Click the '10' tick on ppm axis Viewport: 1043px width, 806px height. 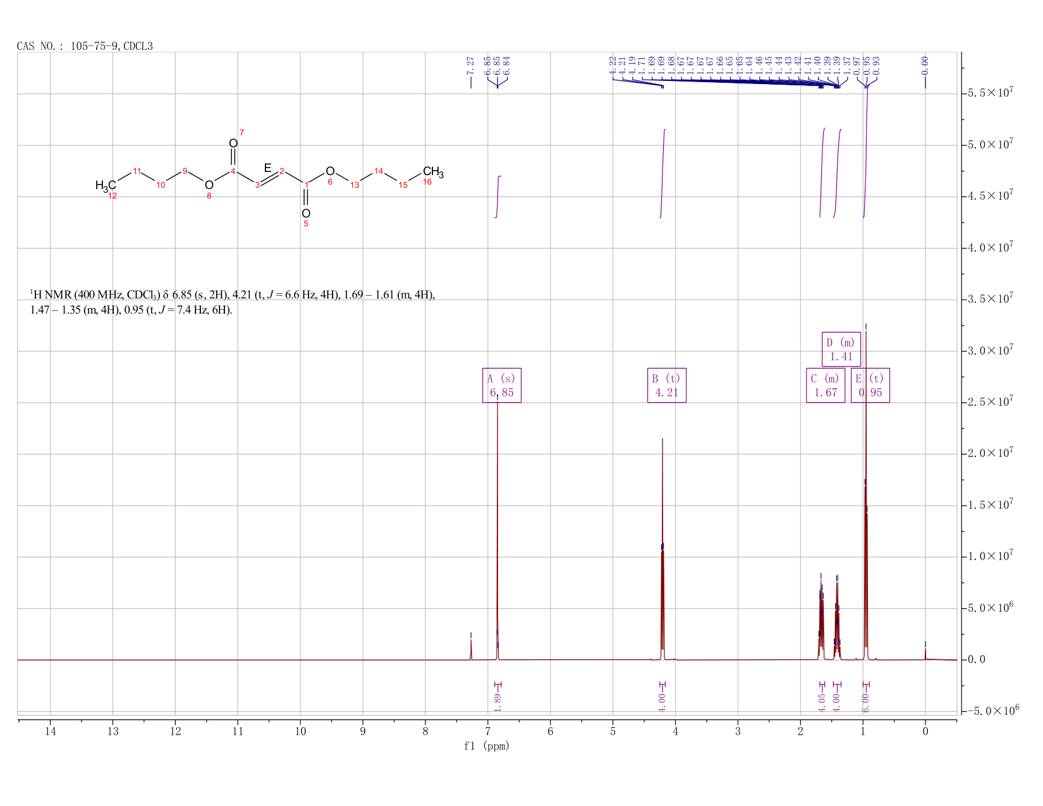coord(300,731)
